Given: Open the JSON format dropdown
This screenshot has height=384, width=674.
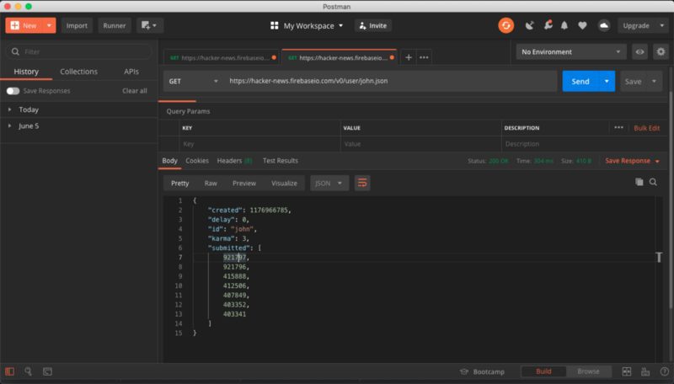Looking at the screenshot, I should [x=329, y=183].
